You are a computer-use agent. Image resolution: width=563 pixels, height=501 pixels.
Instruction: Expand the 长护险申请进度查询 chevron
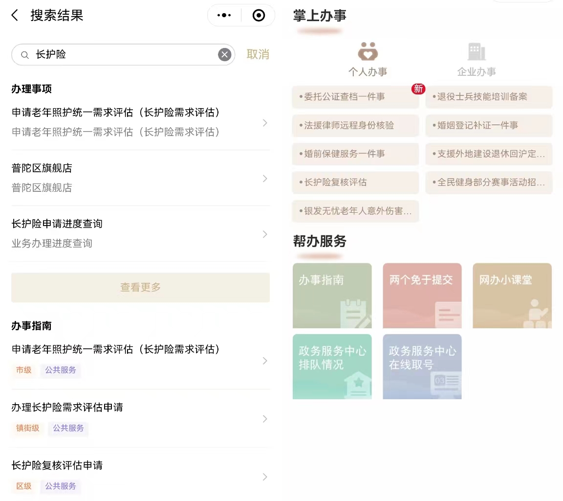[265, 234]
